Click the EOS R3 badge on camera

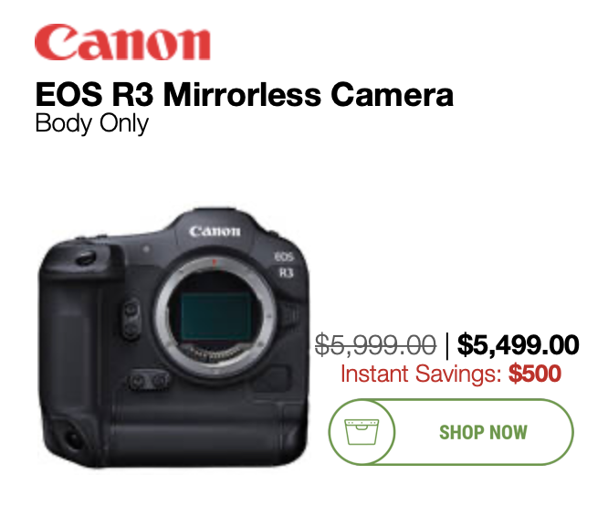285,265
